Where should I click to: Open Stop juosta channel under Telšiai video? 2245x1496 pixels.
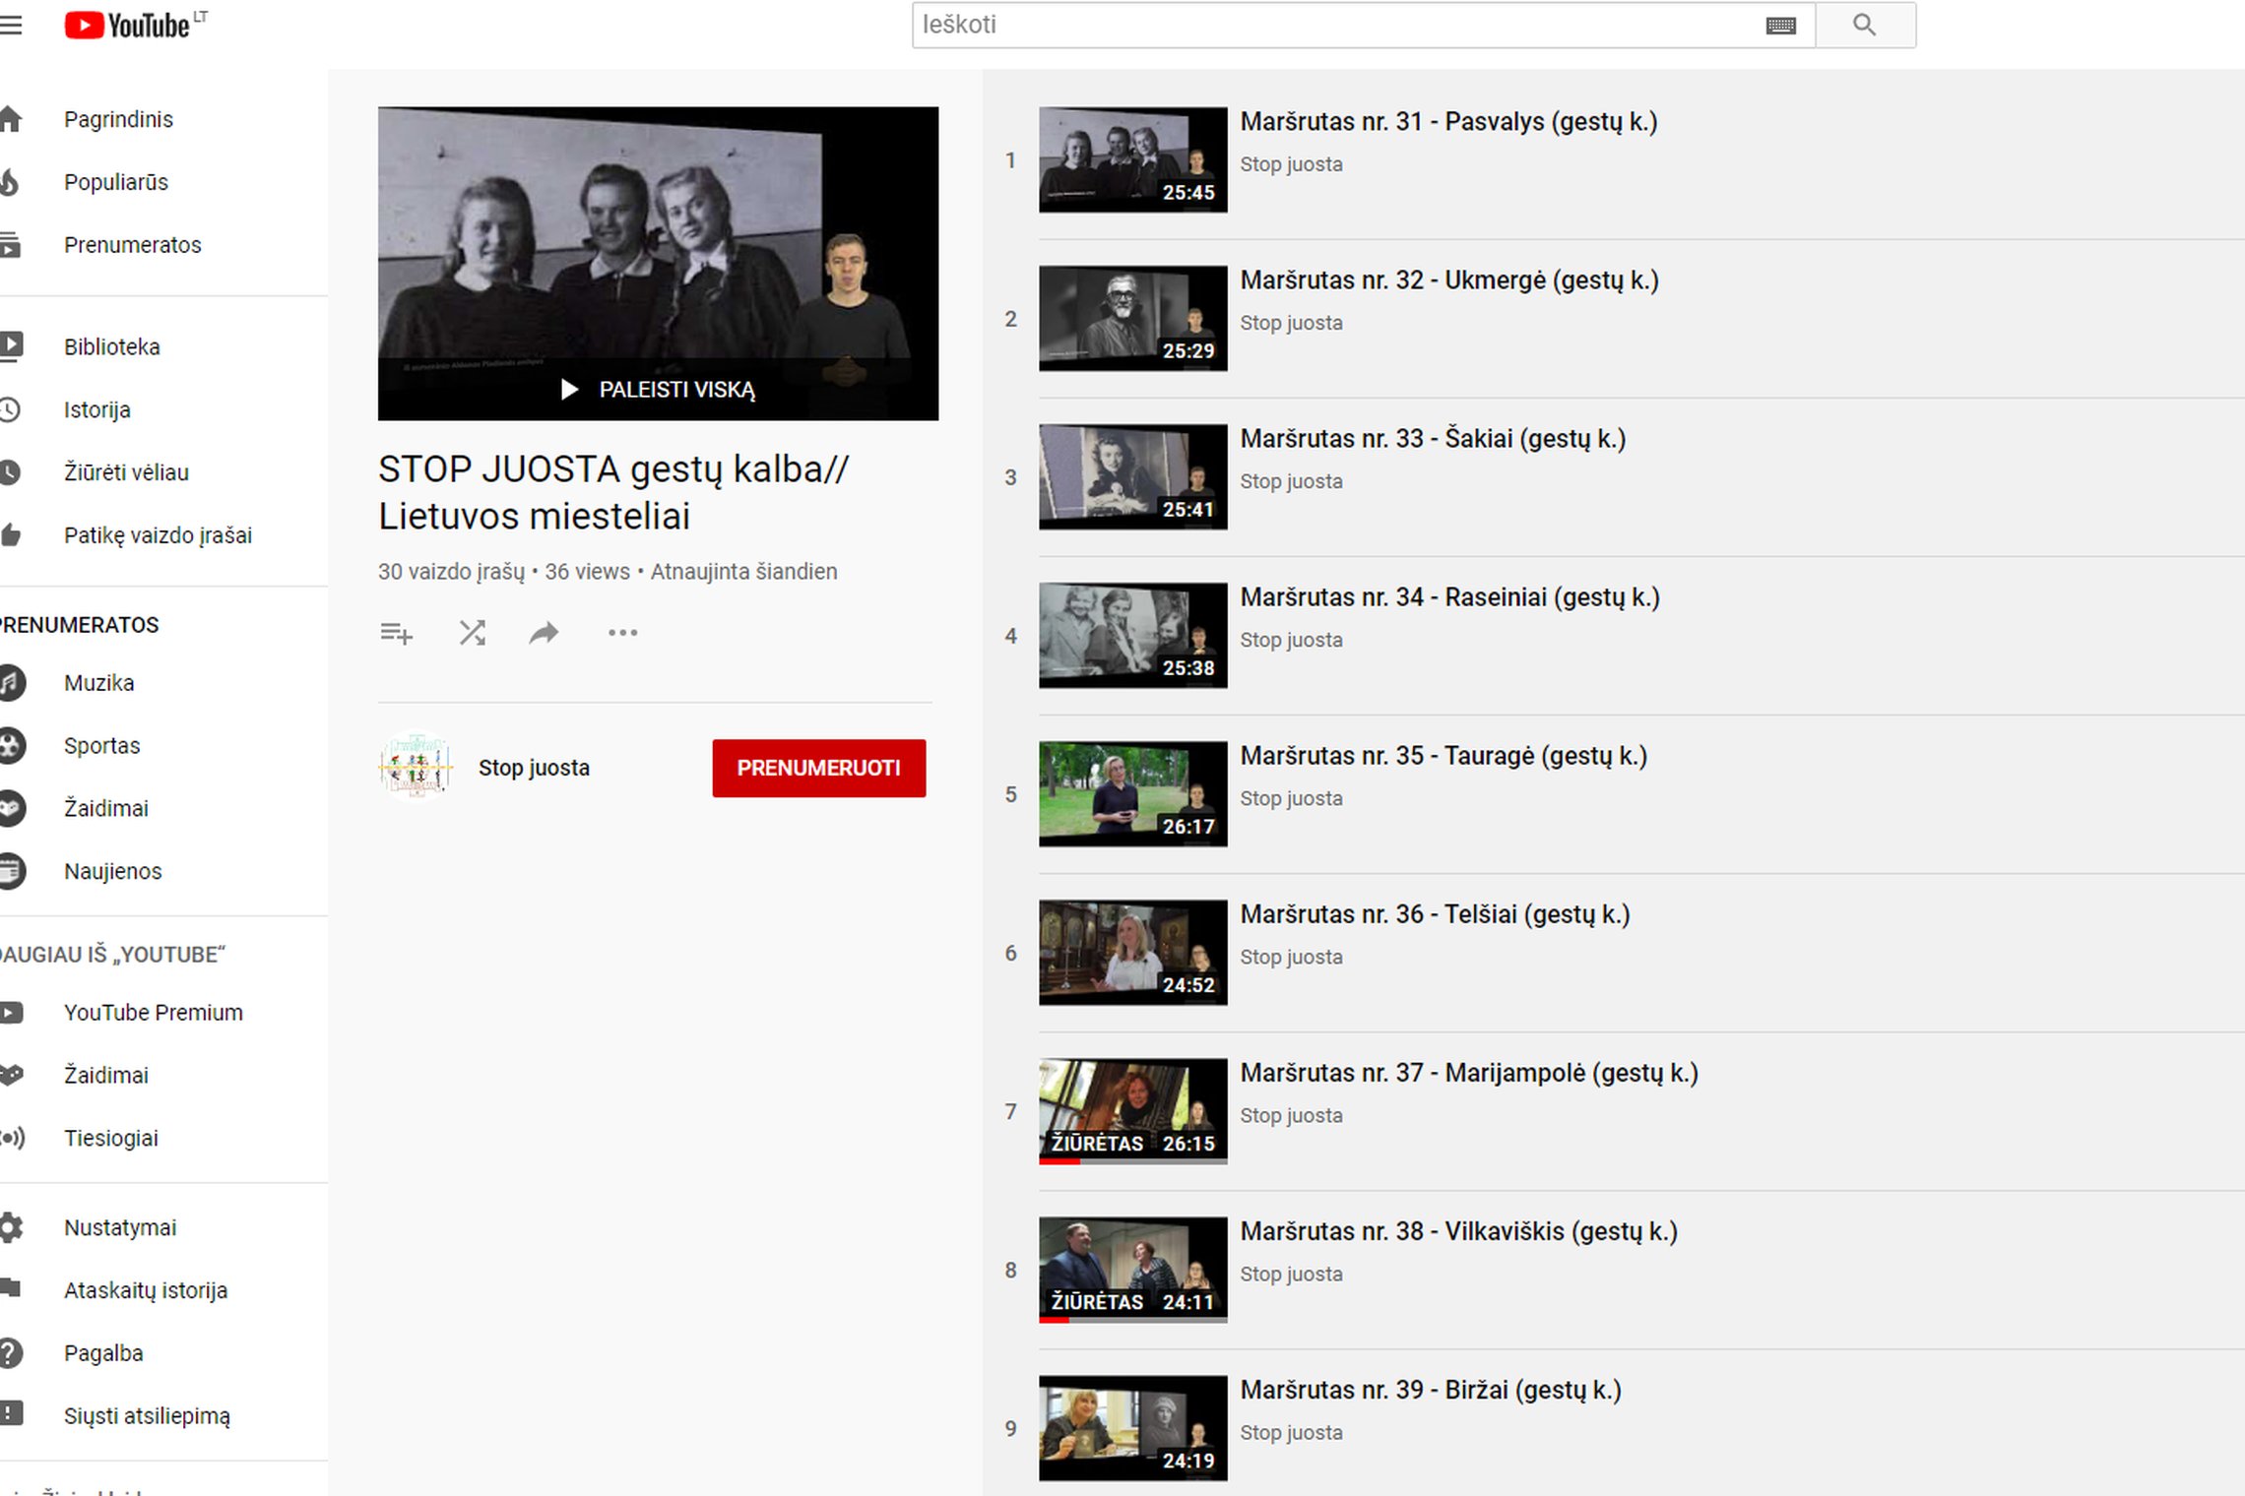point(1291,957)
